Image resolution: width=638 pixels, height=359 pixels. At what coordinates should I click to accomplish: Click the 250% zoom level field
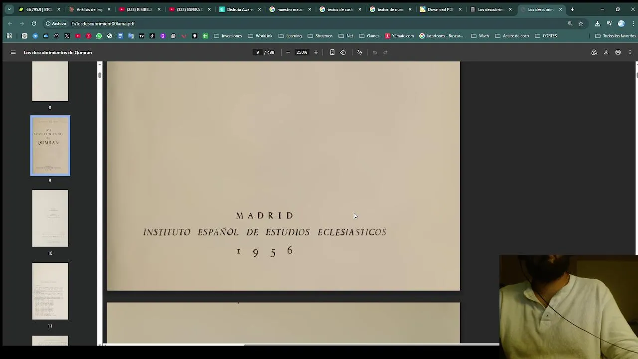click(x=302, y=52)
